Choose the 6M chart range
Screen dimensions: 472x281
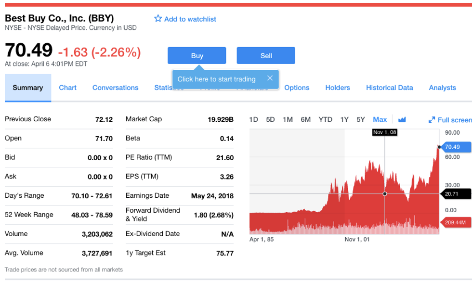coord(305,119)
